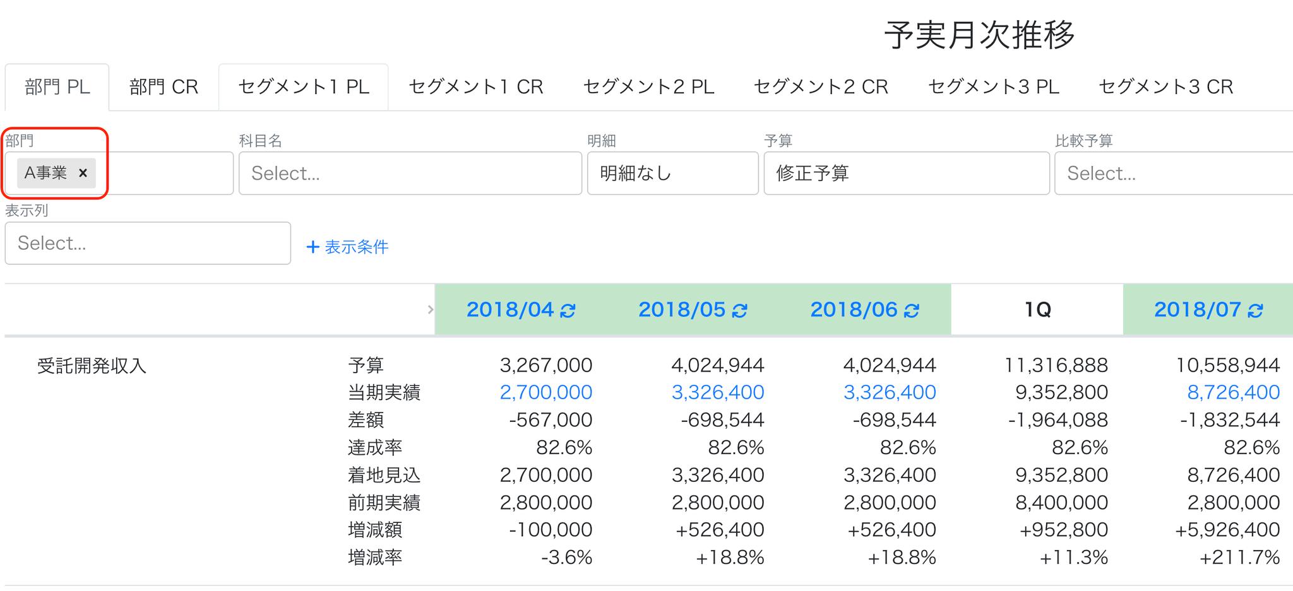Open the 表示列 Select dropdown
This screenshot has height=591, width=1293.
(x=148, y=243)
